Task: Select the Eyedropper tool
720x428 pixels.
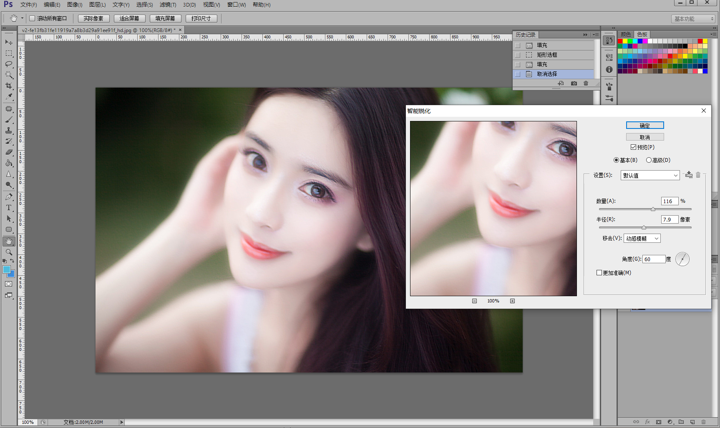Action: pos(9,96)
